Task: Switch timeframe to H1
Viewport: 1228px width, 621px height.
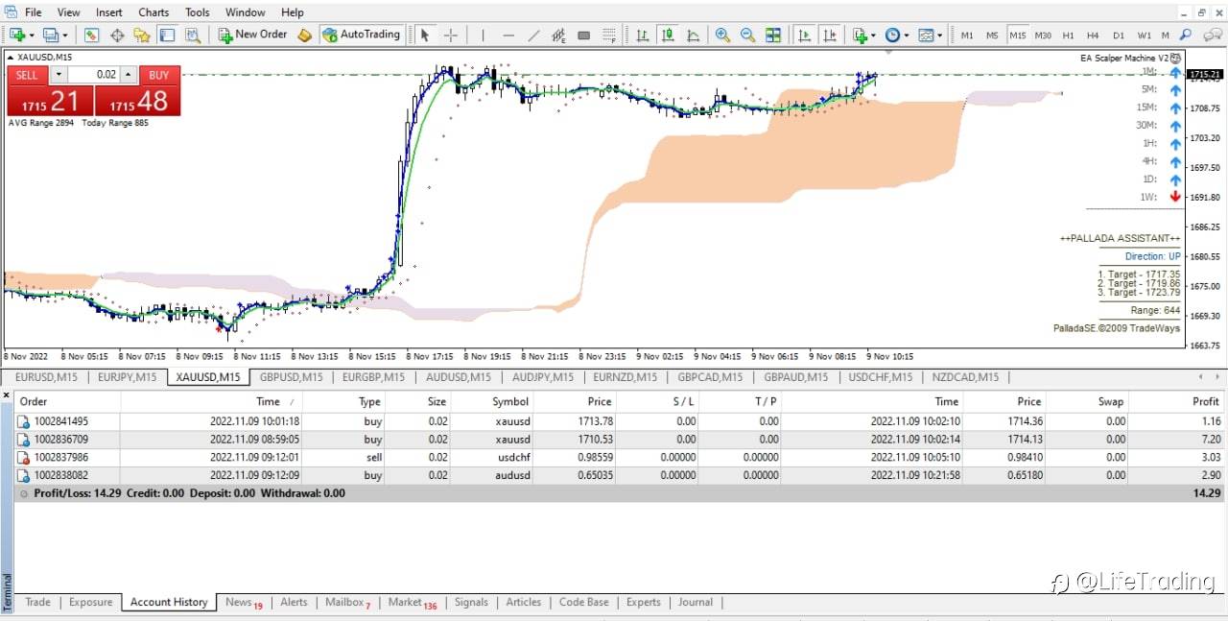Action: click(x=1069, y=36)
